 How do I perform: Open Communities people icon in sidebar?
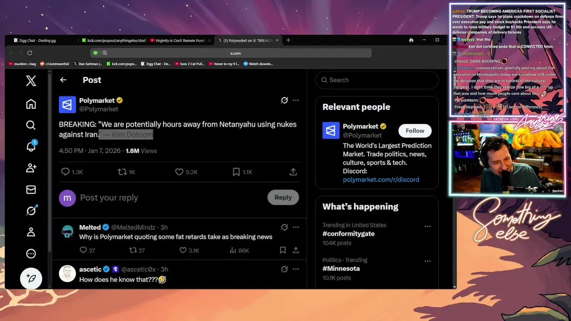pos(31,168)
